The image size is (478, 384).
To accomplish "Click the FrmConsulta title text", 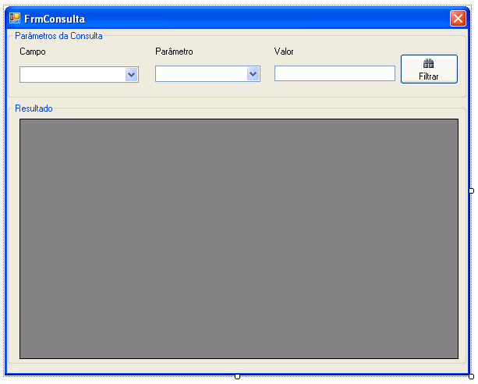I will click(x=55, y=19).
